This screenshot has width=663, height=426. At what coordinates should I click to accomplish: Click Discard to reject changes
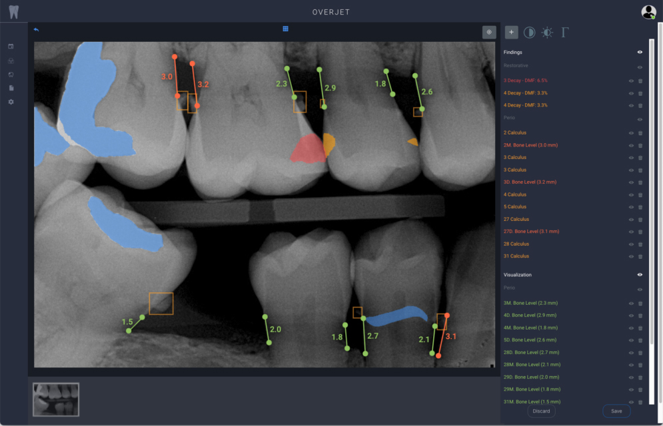coord(541,411)
